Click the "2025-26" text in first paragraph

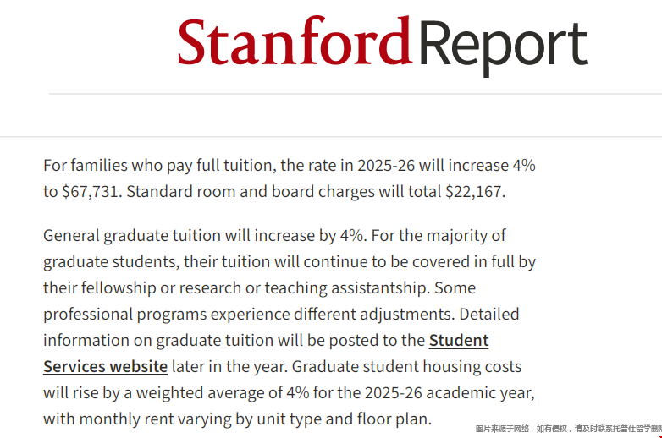coord(386,165)
